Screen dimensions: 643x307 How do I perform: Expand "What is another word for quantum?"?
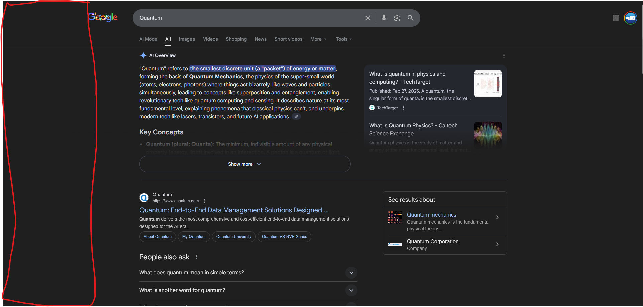[351, 290]
